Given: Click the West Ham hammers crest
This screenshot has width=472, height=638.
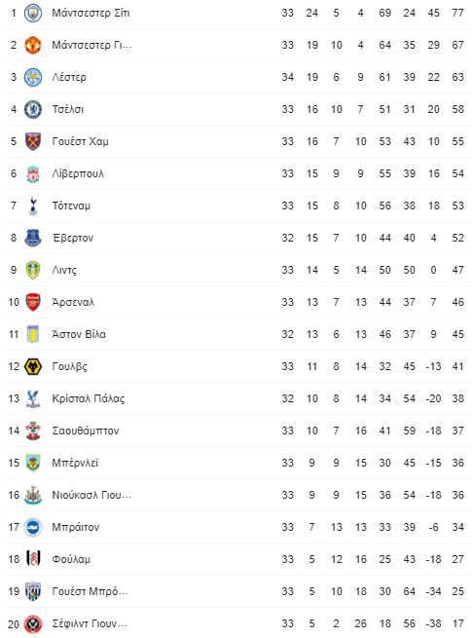Looking at the screenshot, I should point(33,141).
